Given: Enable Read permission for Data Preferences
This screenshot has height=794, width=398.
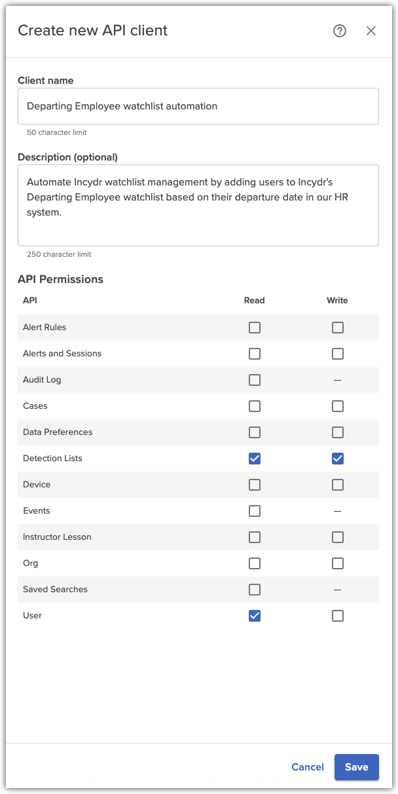Looking at the screenshot, I should point(255,432).
